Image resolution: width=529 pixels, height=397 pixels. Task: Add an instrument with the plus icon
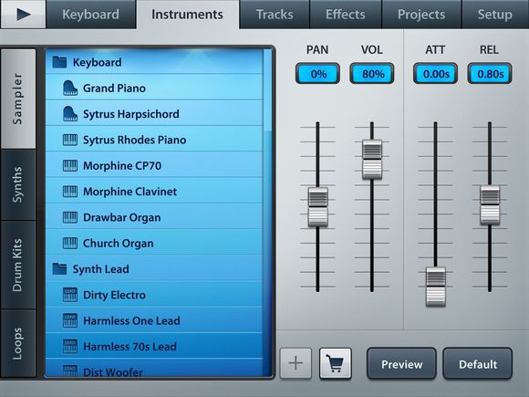(296, 363)
